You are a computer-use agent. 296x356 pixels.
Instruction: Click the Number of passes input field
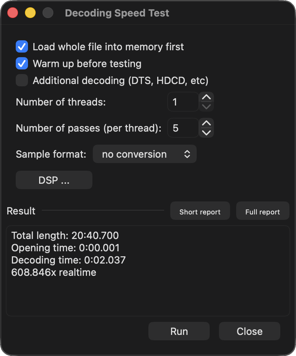183,128
